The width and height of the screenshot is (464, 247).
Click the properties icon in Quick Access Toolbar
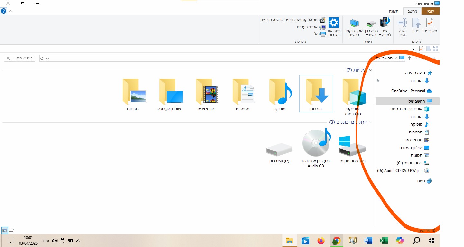(421, 49)
